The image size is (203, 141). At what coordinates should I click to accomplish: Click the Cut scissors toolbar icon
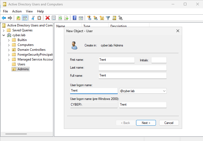pos(33,18)
